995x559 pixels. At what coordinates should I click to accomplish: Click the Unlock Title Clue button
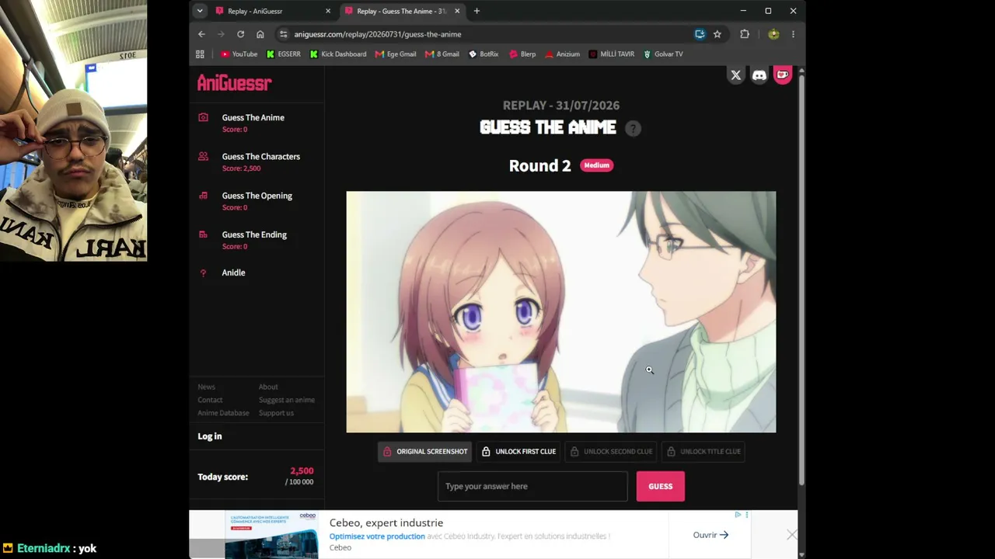click(703, 451)
